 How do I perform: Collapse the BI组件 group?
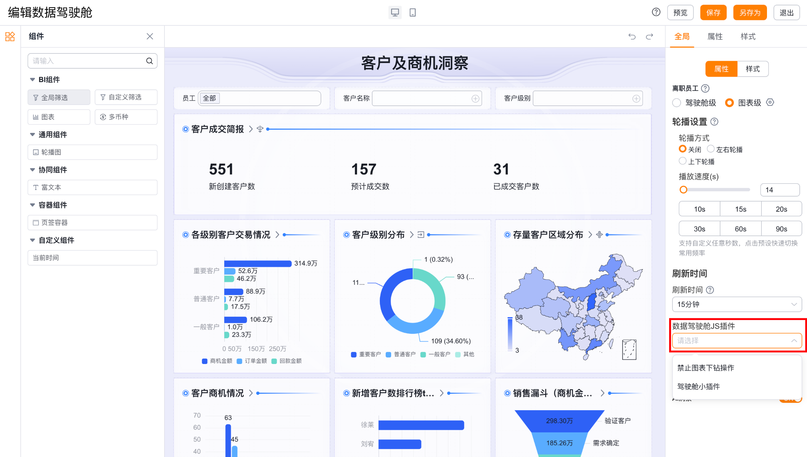(32, 80)
